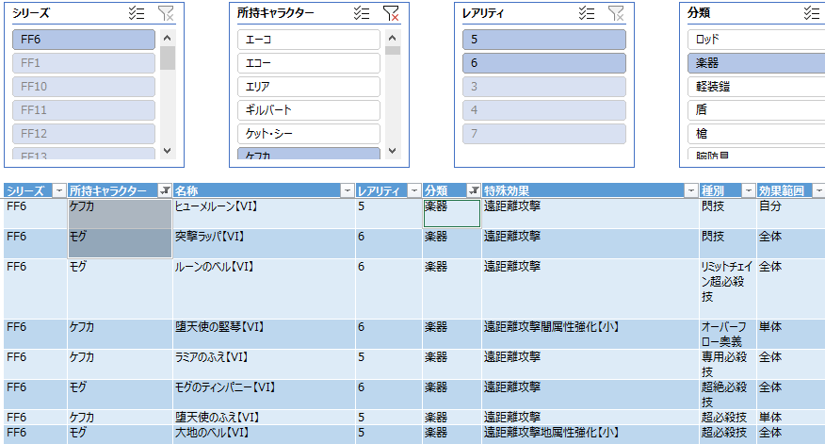825x444 pixels.
Task: Click up arrow of シリーズ slicer scrollbar
Action: coord(168,38)
